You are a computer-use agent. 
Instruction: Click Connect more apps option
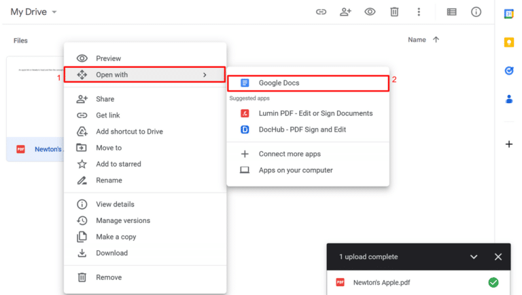click(289, 154)
